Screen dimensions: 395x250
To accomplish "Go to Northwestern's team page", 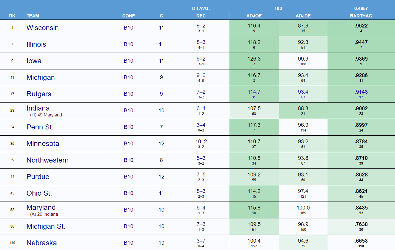I will (x=47, y=160).
